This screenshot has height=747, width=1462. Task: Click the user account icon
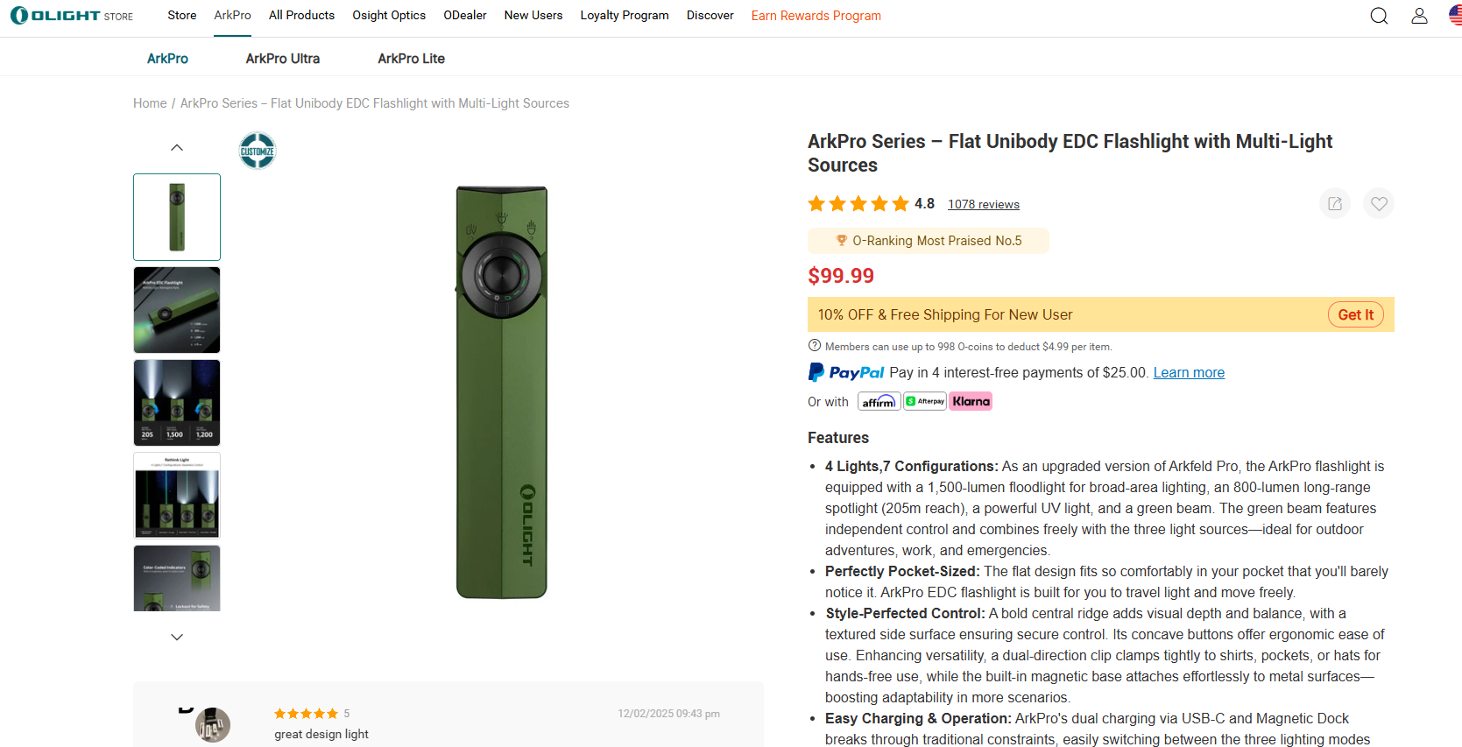coord(1419,16)
